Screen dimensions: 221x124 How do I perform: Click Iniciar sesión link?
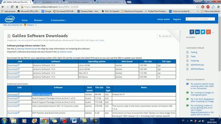[163, 19]
